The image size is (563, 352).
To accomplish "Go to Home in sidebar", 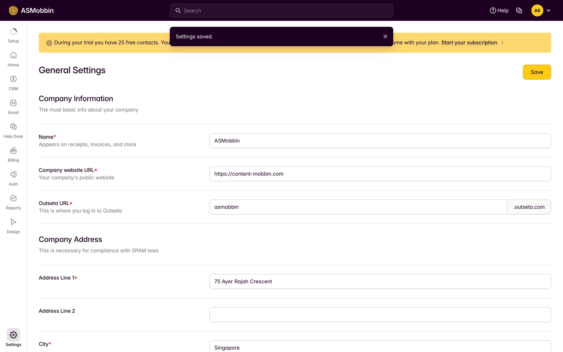I will (x=13, y=59).
